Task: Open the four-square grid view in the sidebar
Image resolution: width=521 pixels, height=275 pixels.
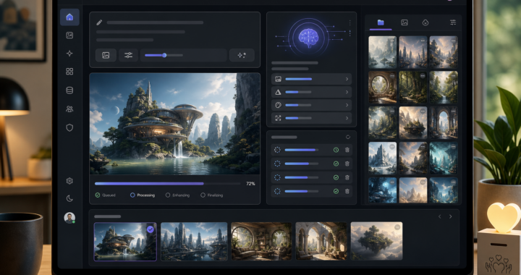Action: click(69, 72)
